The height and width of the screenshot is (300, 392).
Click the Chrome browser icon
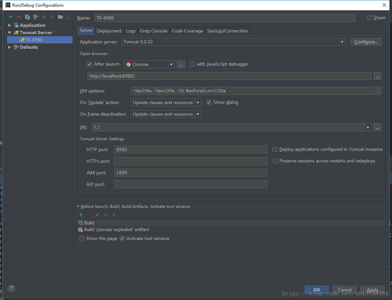pyautogui.click(x=128, y=64)
